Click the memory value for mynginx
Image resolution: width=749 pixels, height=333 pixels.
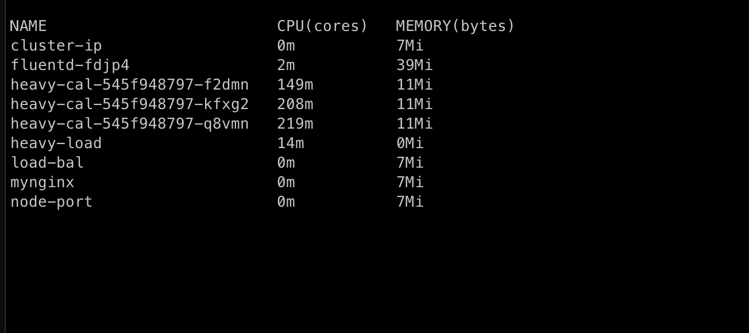(410, 183)
